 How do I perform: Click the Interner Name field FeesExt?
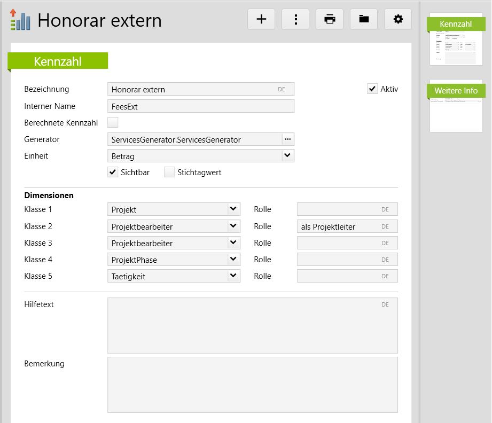[x=200, y=106]
